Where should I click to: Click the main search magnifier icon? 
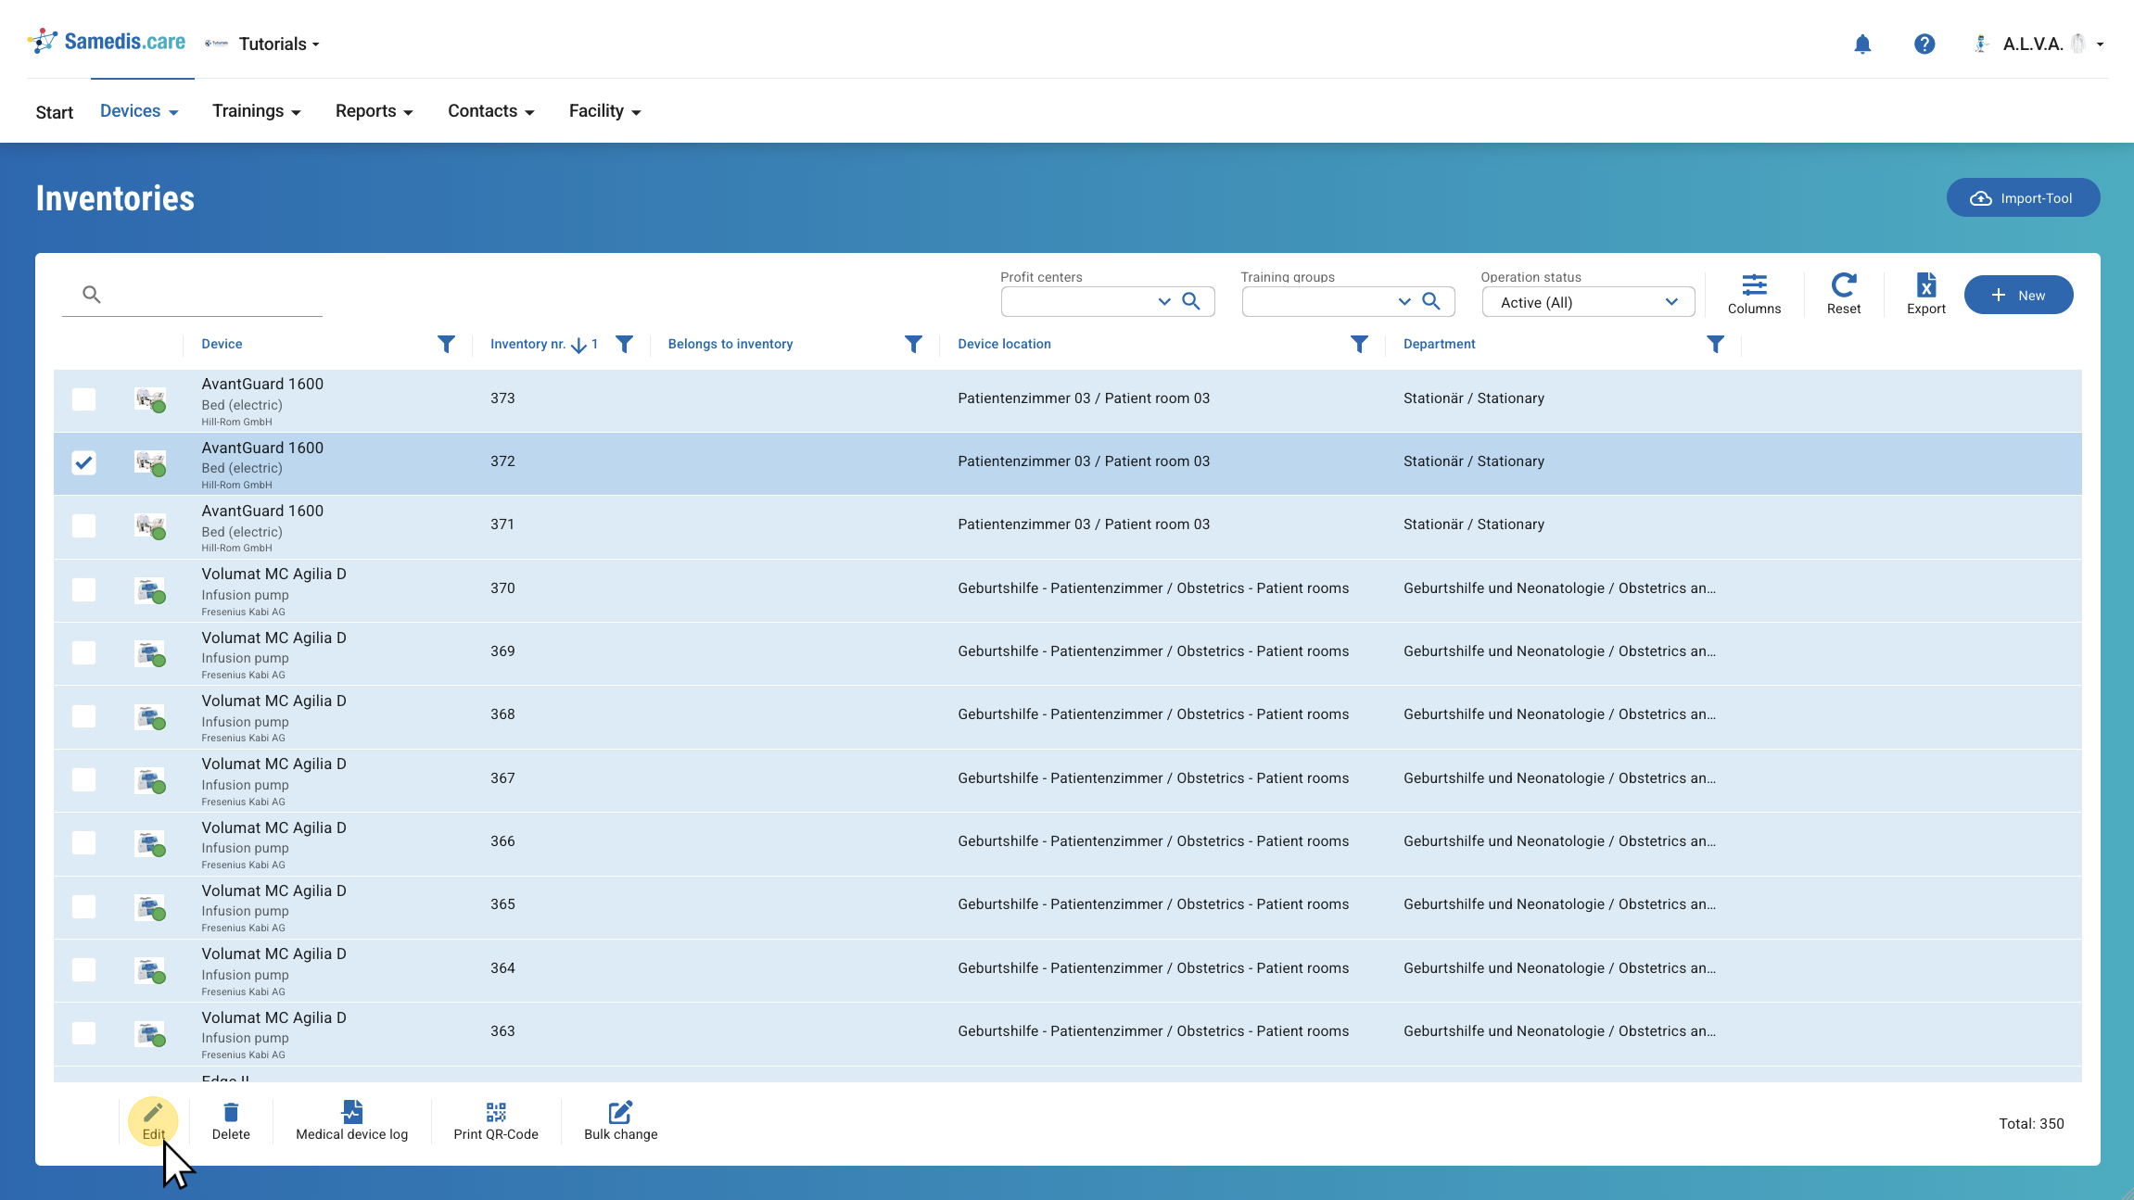(x=91, y=295)
